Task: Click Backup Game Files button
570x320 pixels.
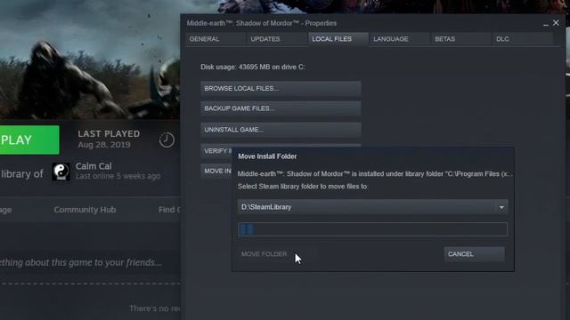Action: (281, 108)
